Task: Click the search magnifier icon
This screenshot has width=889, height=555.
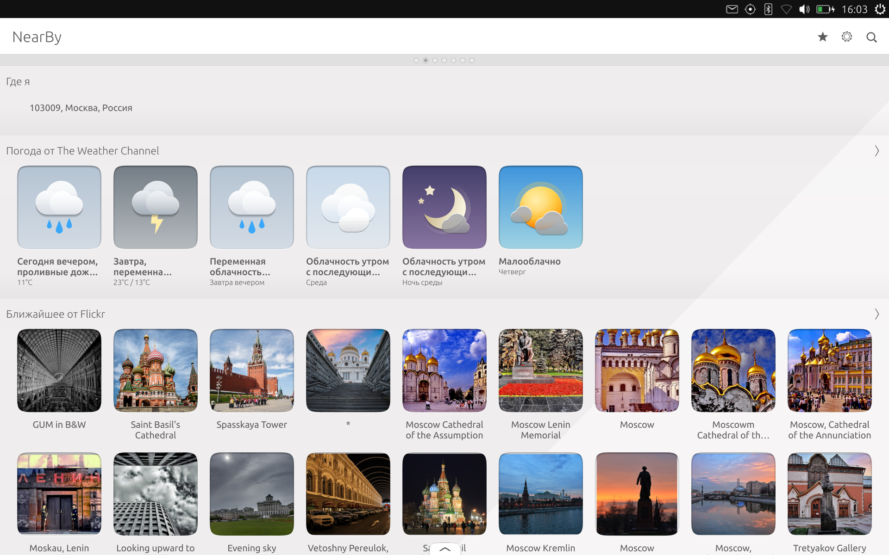Action: pos(871,37)
